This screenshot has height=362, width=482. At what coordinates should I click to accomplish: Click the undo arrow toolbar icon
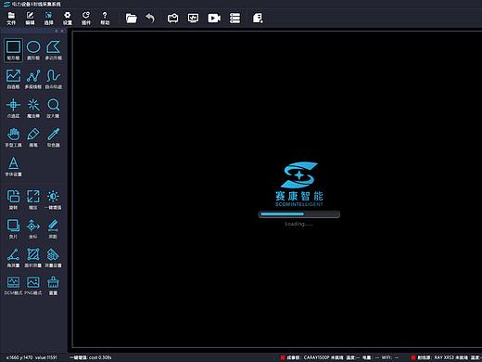click(150, 19)
